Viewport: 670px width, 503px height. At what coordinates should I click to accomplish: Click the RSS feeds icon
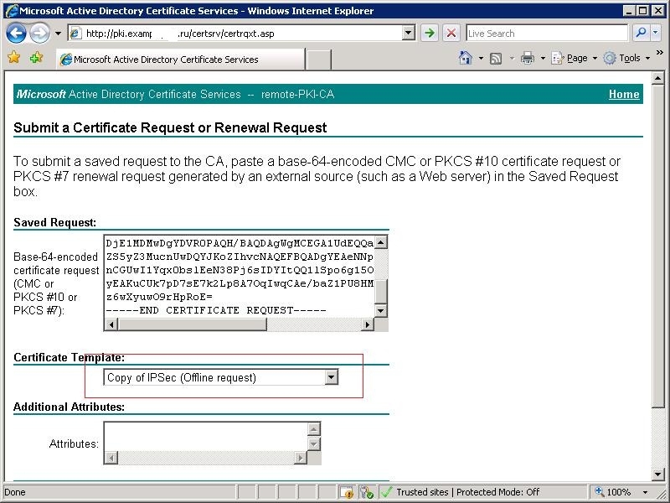pos(496,58)
